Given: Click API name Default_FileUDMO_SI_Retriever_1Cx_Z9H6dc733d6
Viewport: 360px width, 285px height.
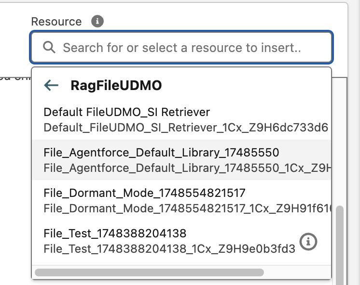Looking at the screenshot, I should (x=186, y=128).
